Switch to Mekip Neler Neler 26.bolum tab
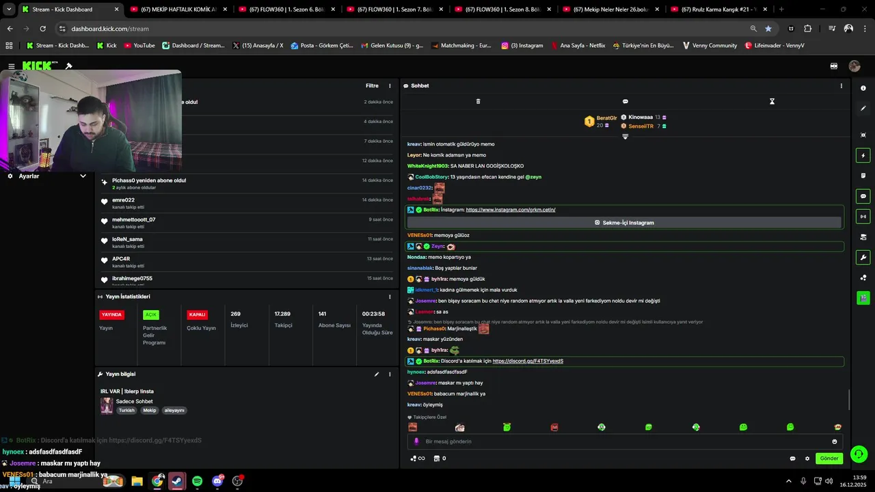This screenshot has width=875, height=492. [x=612, y=10]
